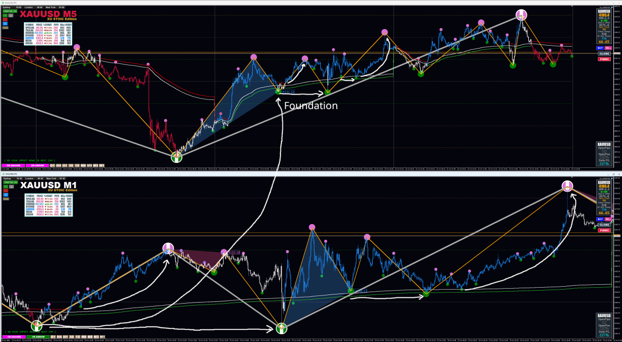Click the green plus button in M1 chart

[5, 186]
